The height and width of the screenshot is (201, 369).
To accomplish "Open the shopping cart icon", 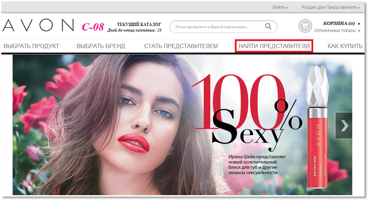I will click(x=305, y=26).
